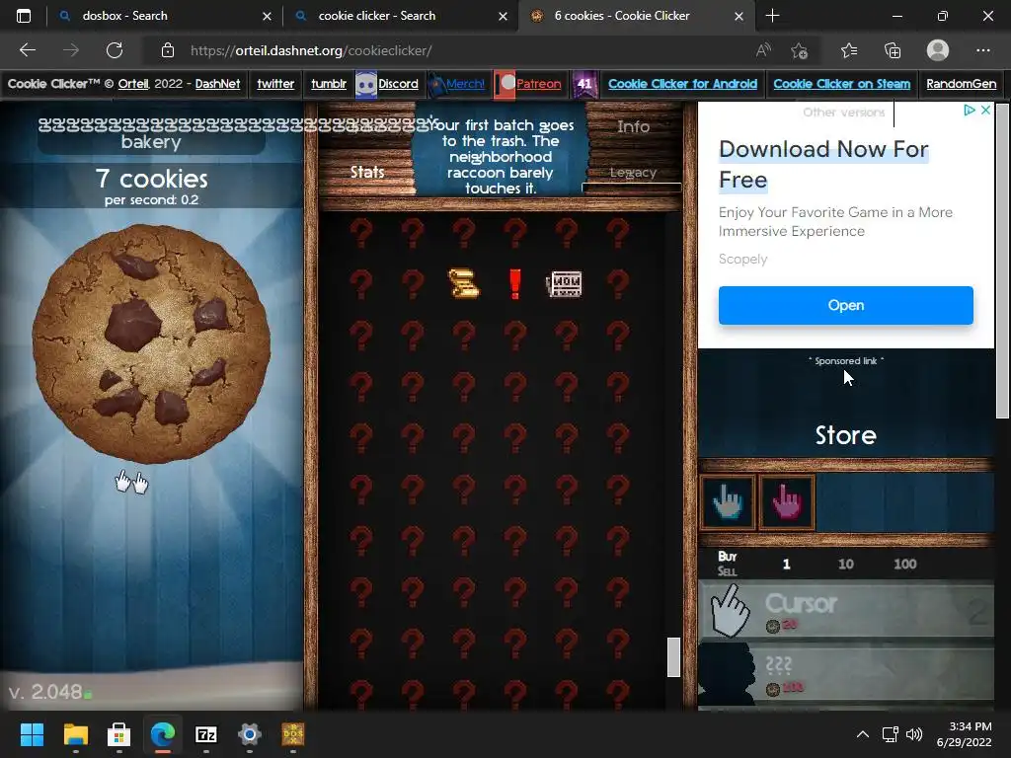Open File Explorer from taskbar
Image resolution: width=1011 pixels, height=758 pixels.
[76, 734]
